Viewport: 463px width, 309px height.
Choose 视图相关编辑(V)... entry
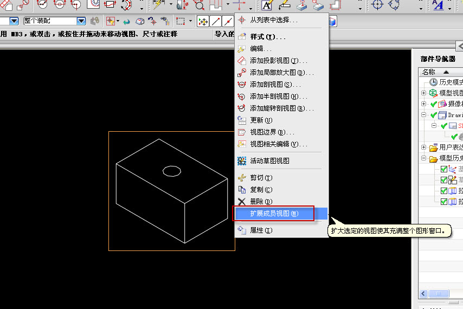click(281, 144)
